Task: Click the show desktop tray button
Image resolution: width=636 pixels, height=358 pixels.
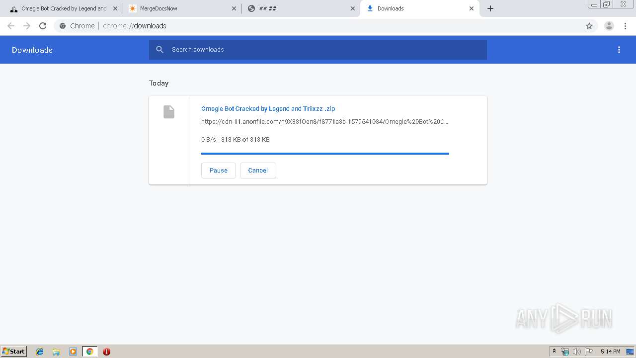Action: click(630, 352)
